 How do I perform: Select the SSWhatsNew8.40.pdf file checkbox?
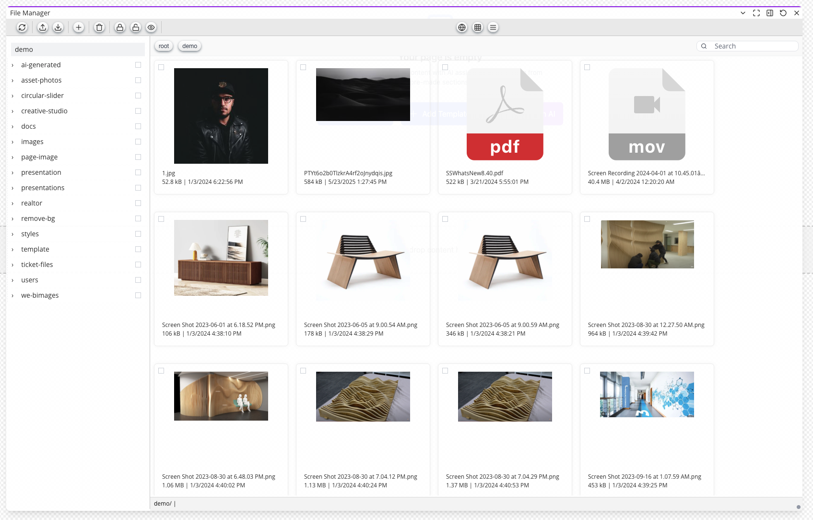click(x=445, y=67)
